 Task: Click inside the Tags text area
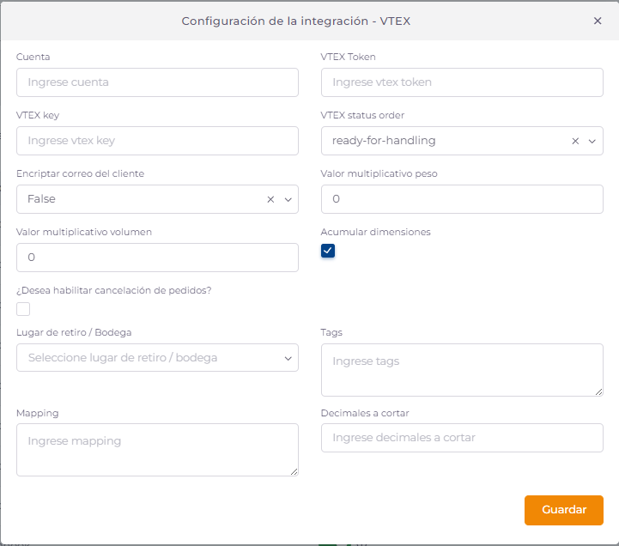coord(462,369)
